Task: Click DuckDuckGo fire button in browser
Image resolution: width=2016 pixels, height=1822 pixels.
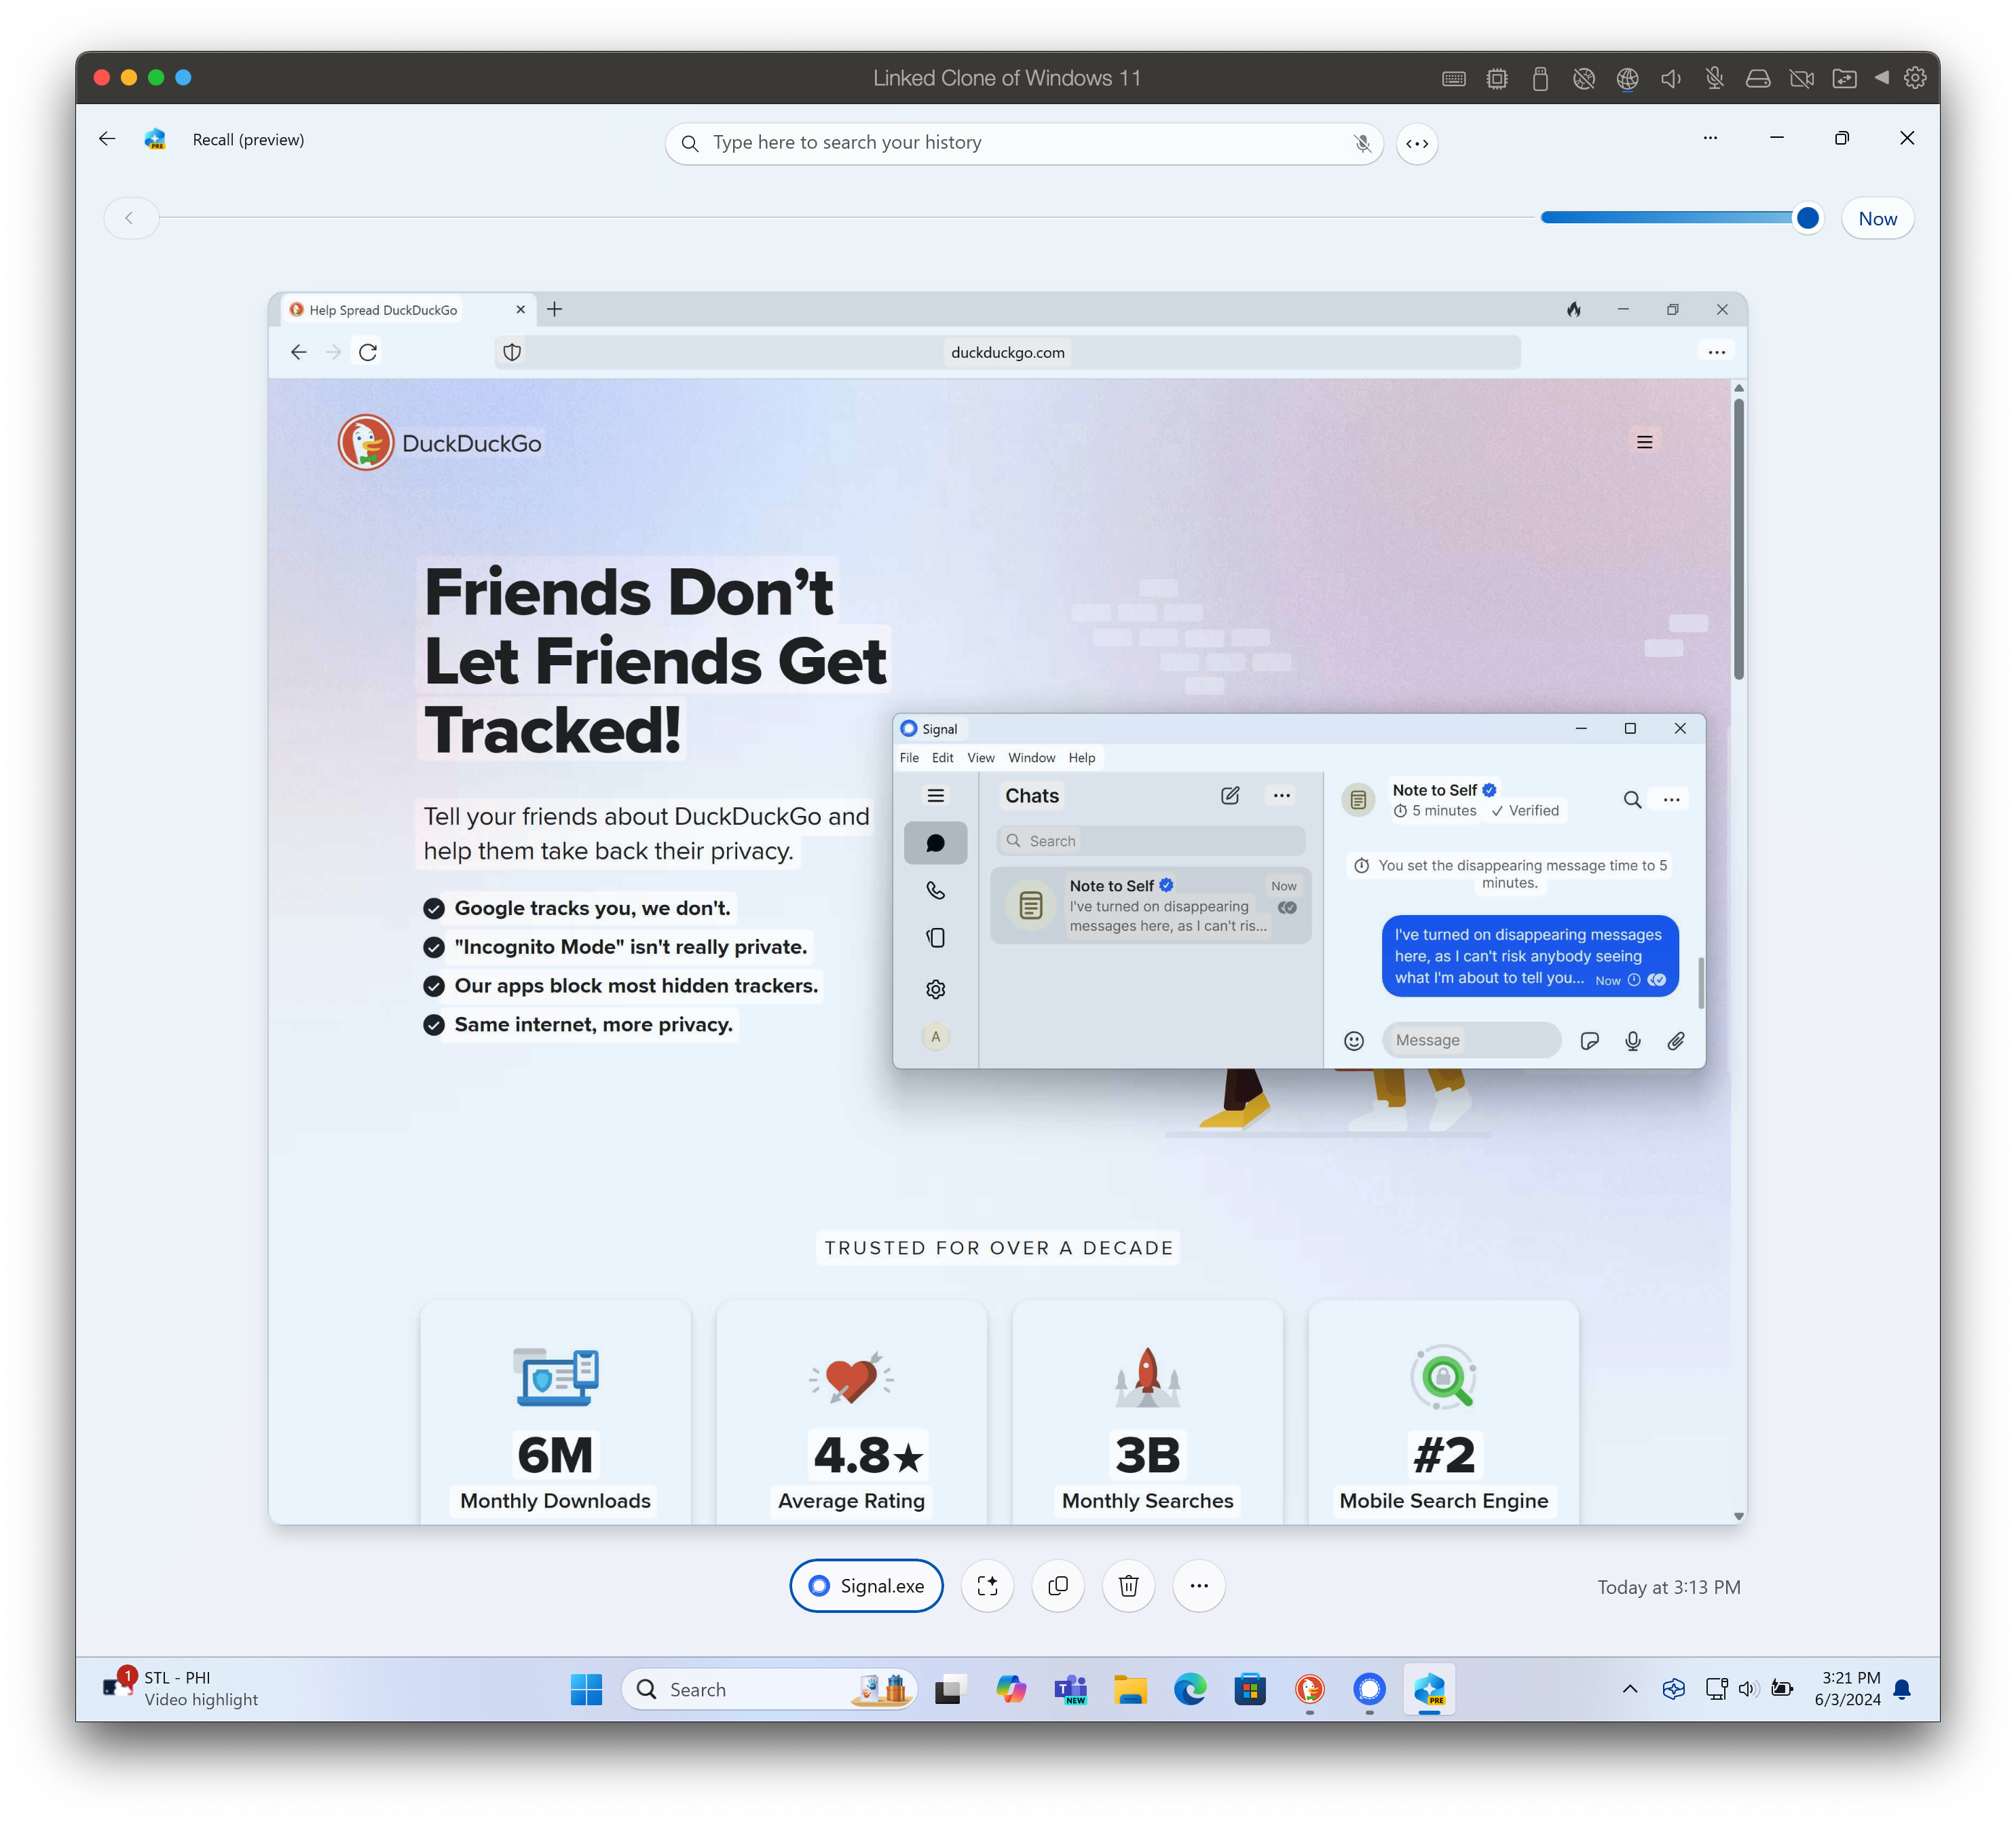Action: pos(1574,310)
